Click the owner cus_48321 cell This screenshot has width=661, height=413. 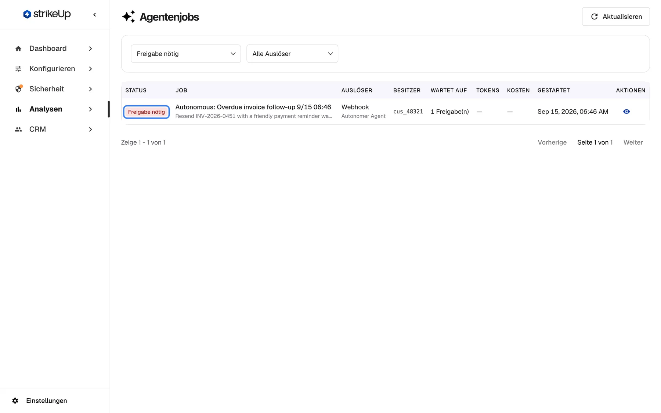coord(408,112)
